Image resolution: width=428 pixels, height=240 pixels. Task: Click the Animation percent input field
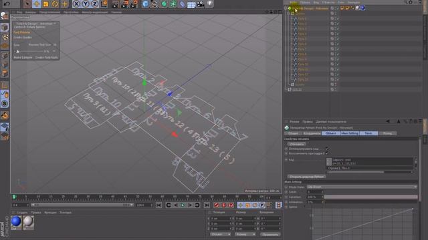click(315, 202)
